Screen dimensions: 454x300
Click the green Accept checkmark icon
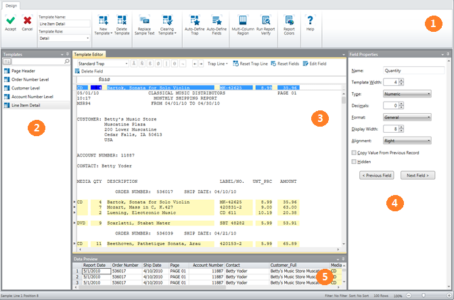(x=11, y=21)
